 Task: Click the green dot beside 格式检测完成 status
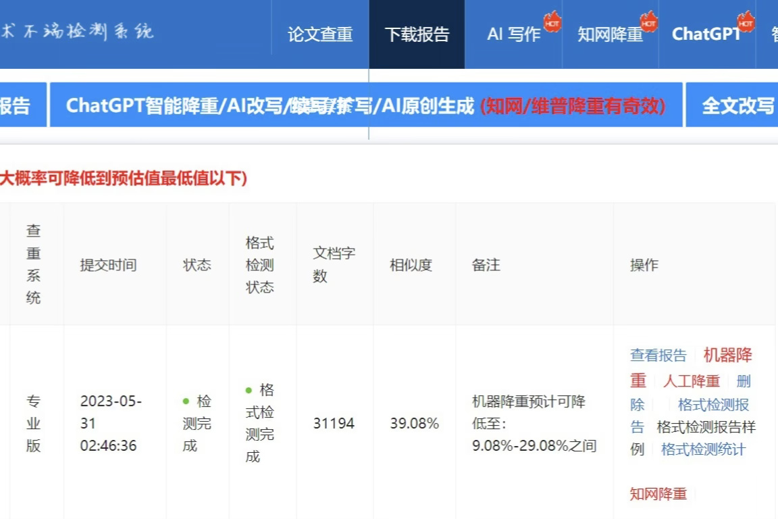point(249,390)
